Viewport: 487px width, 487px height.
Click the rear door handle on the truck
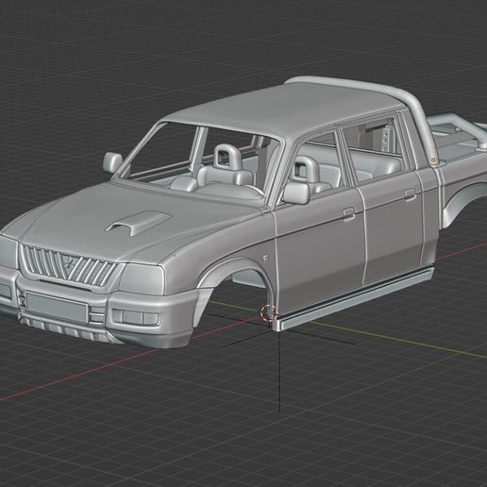(411, 193)
